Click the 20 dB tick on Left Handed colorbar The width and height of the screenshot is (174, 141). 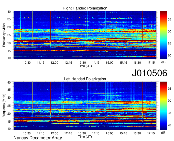pyautogui.click(x=169, y=125)
